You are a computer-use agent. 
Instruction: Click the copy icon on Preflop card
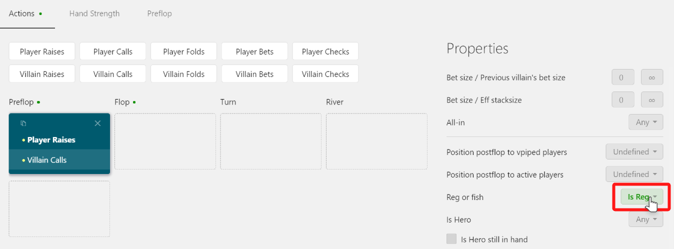[23, 123]
